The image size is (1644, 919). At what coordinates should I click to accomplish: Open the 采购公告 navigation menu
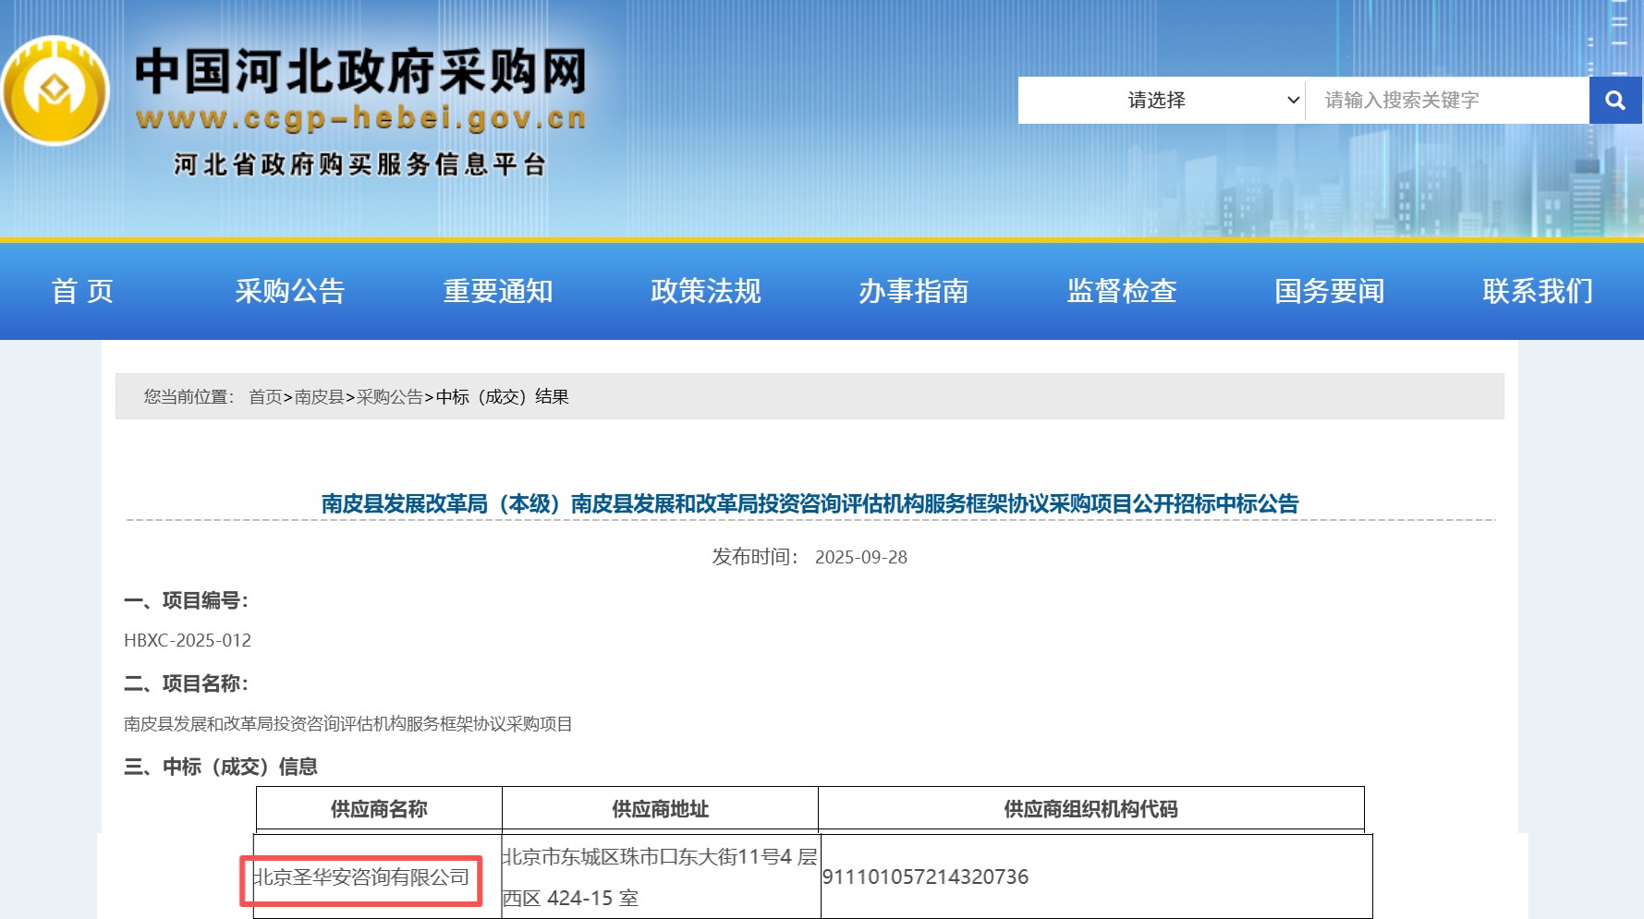pos(290,291)
